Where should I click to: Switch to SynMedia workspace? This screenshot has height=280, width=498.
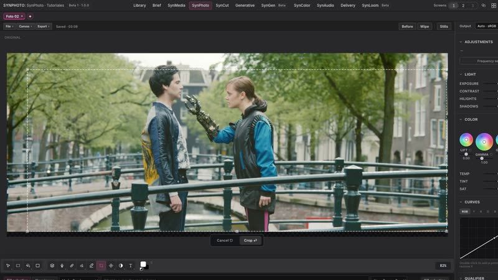pyautogui.click(x=176, y=6)
